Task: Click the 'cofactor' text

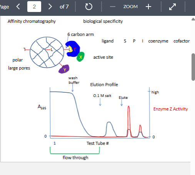Action: pos(182,41)
